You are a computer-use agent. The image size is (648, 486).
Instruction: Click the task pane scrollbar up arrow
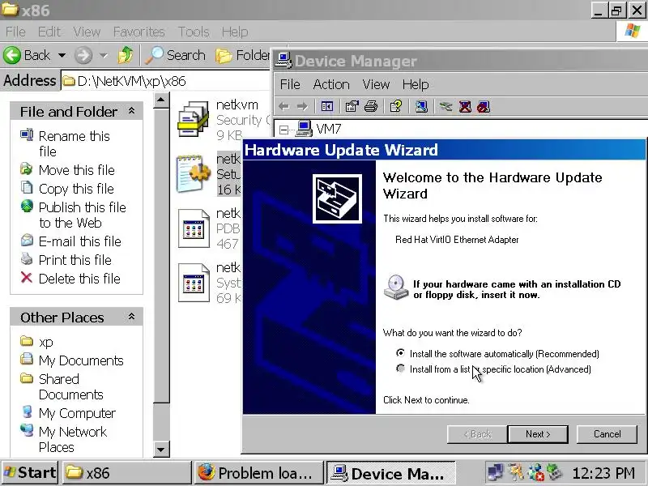pos(161,100)
